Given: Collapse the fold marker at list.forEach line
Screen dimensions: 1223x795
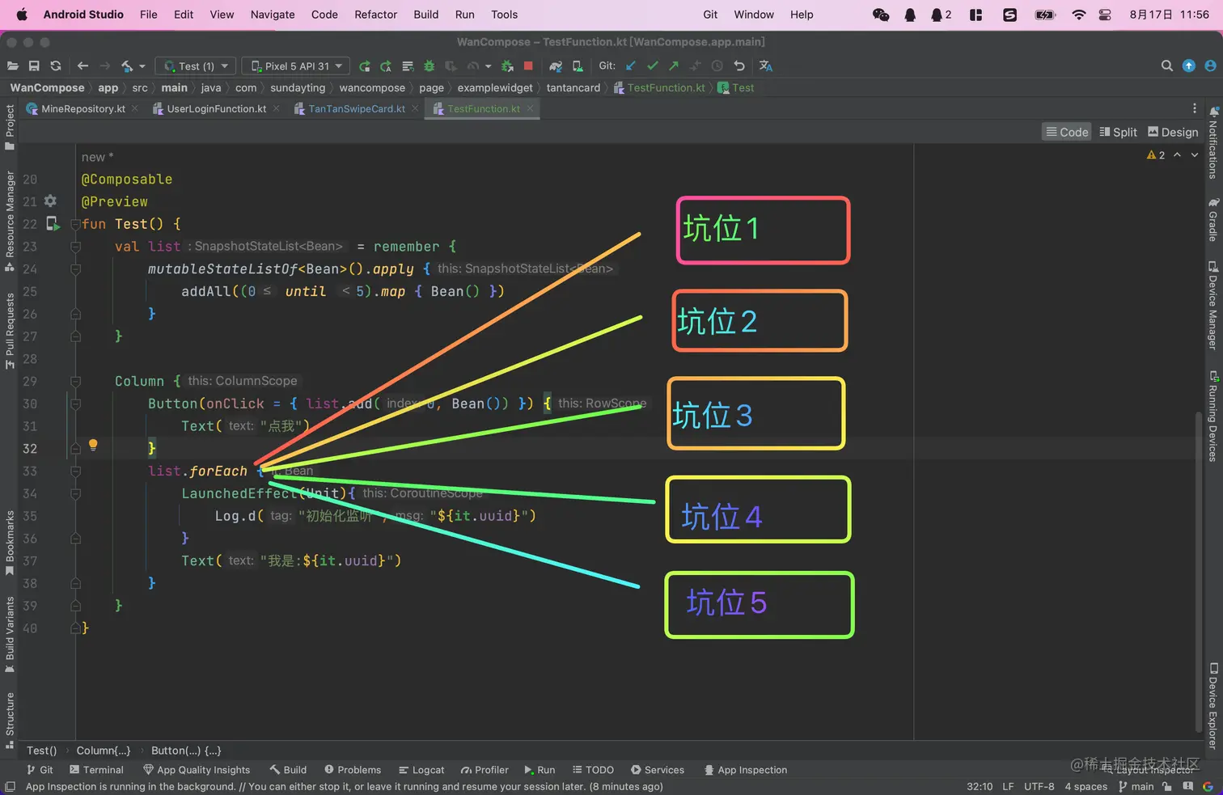Looking at the screenshot, I should 75,471.
